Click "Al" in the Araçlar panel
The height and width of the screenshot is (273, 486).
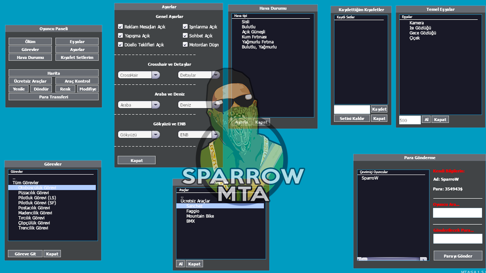click(x=180, y=263)
